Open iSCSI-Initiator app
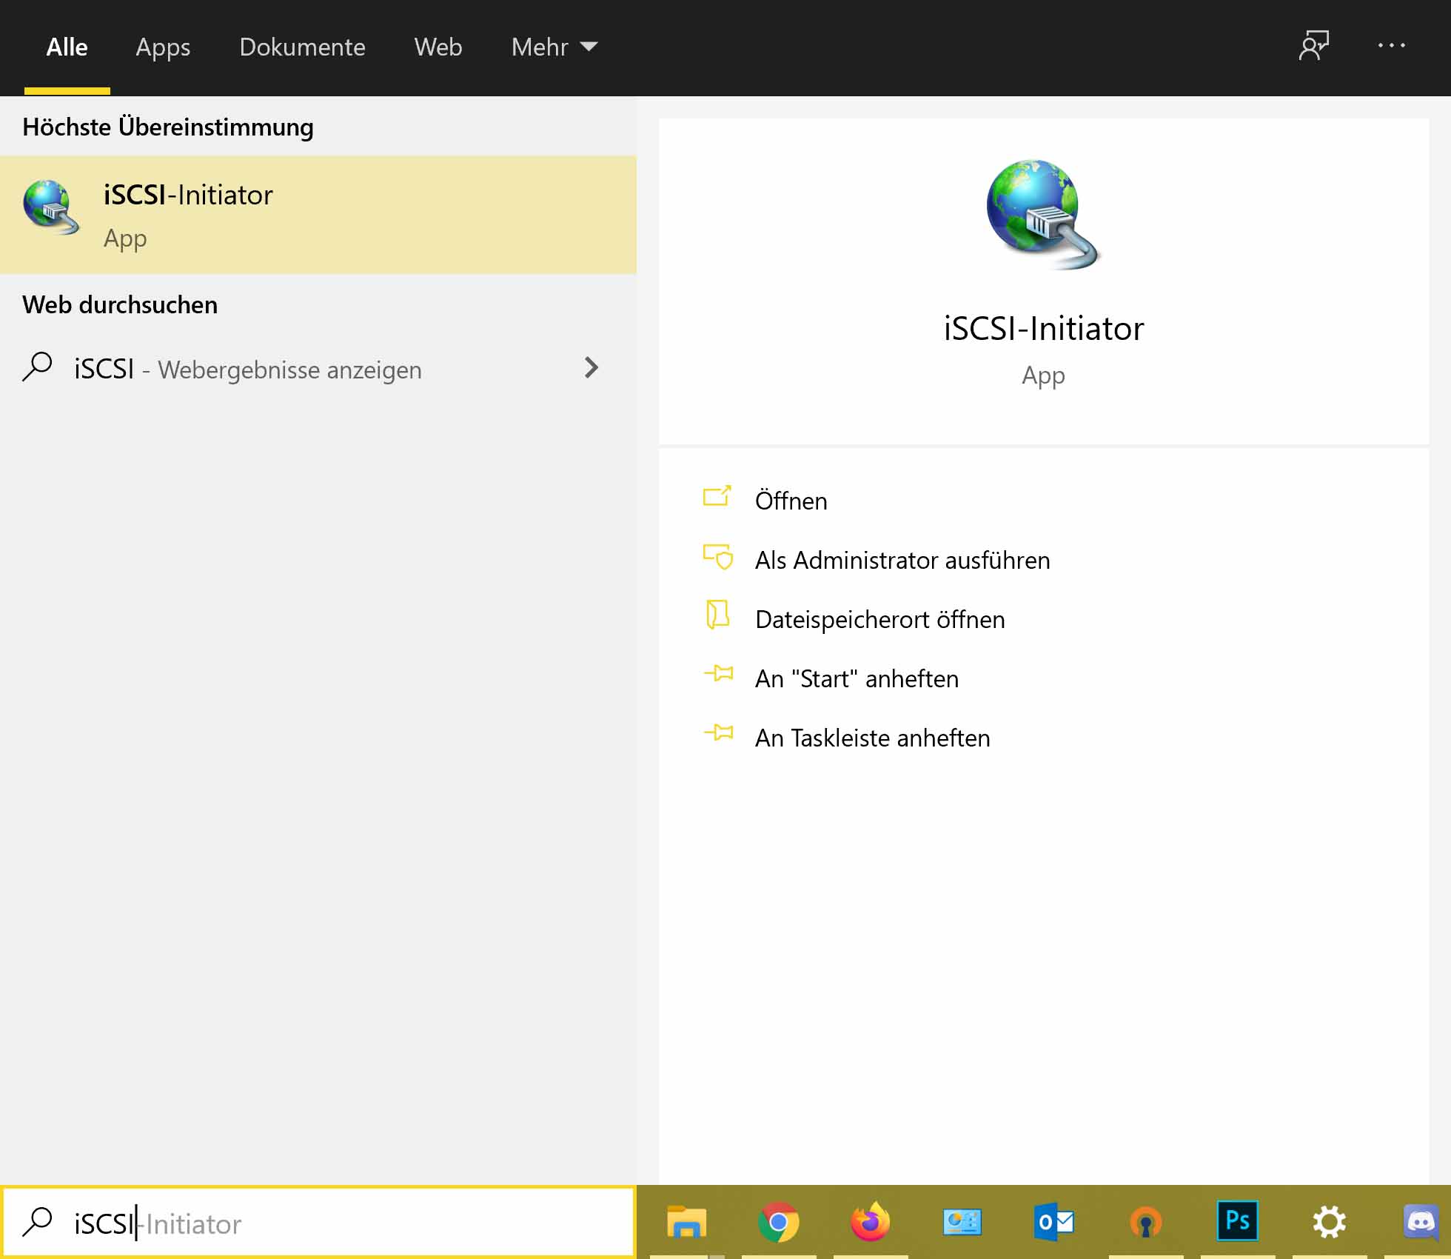This screenshot has width=1451, height=1259. click(791, 500)
